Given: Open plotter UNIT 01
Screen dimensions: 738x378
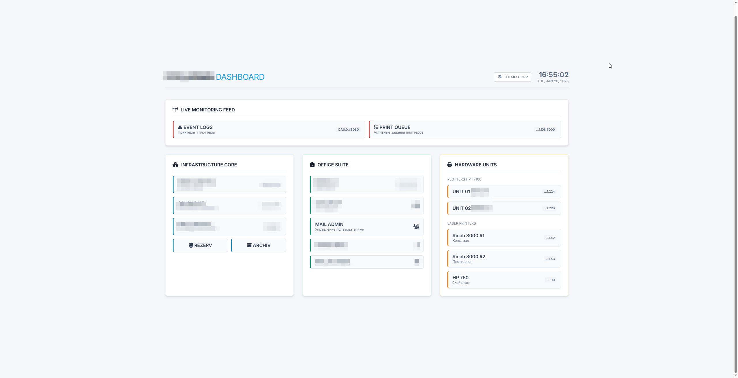Looking at the screenshot, I should point(504,191).
